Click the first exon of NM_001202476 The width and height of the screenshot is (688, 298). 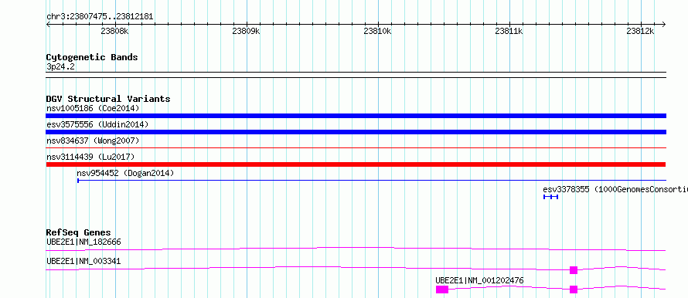[442, 290]
